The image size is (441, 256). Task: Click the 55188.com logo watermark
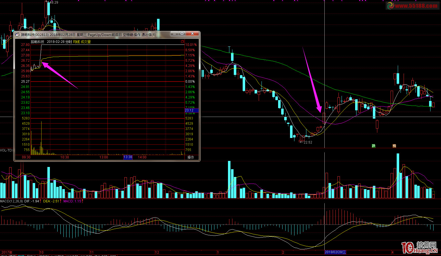click(412, 6)
